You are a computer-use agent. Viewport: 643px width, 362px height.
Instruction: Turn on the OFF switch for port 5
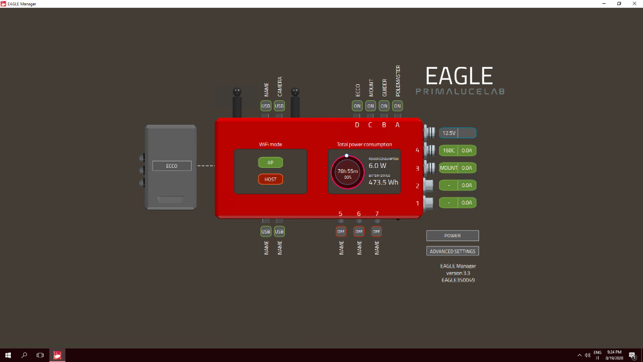pos(341,231)
